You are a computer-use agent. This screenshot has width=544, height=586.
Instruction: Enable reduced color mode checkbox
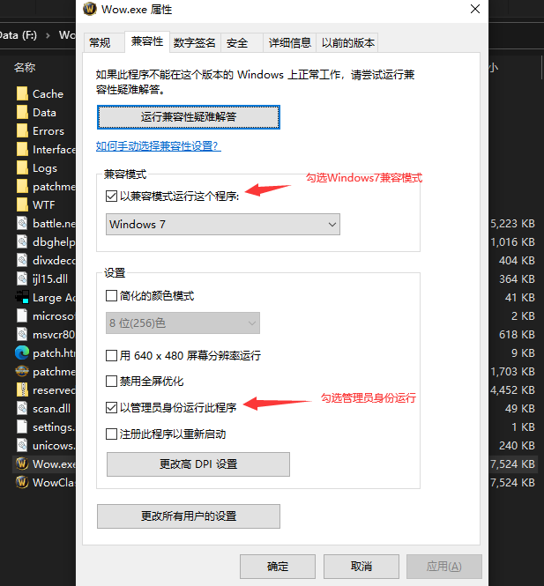click(111, 296)
